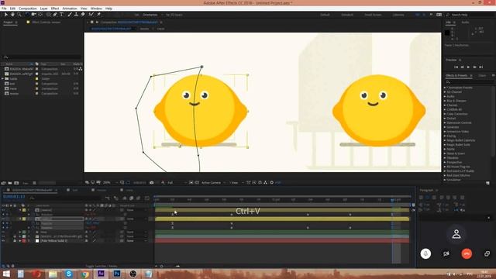Viewport: 496px width, 279px height.
Task: Open the composition mini-flowchart in timeline
Action: 108,198
